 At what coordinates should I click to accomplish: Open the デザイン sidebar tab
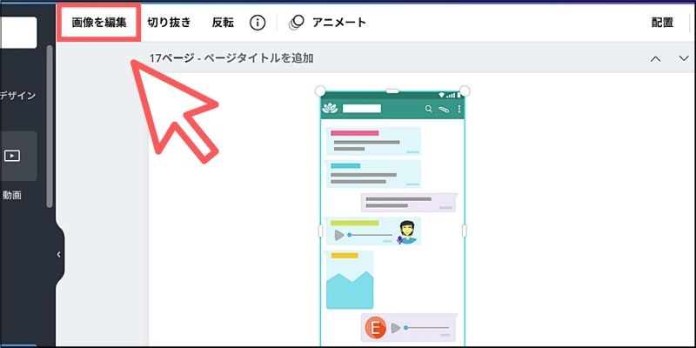tap(17, 96)
